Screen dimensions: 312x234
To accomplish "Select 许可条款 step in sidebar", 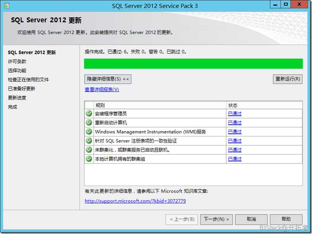I will point(17,62).
